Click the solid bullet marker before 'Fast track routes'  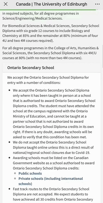(x=10, y=189)
